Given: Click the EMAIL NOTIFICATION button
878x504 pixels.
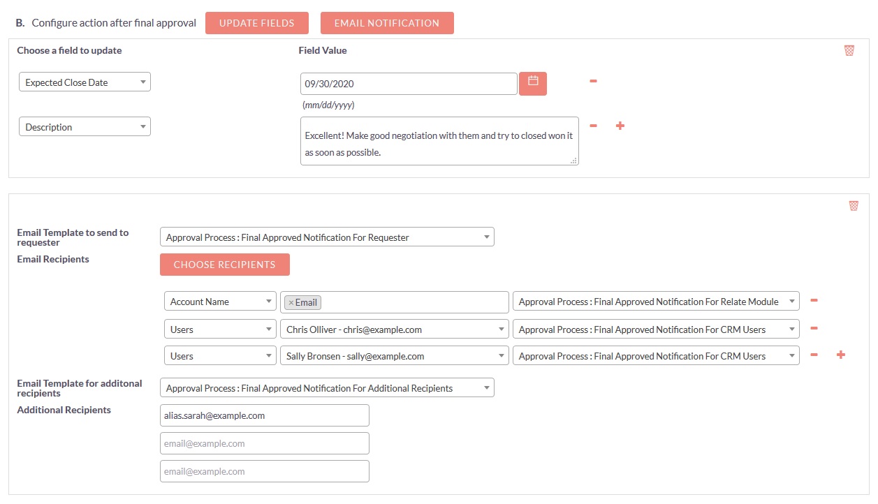Looking at the screenshot, I should tap(387, 23).
